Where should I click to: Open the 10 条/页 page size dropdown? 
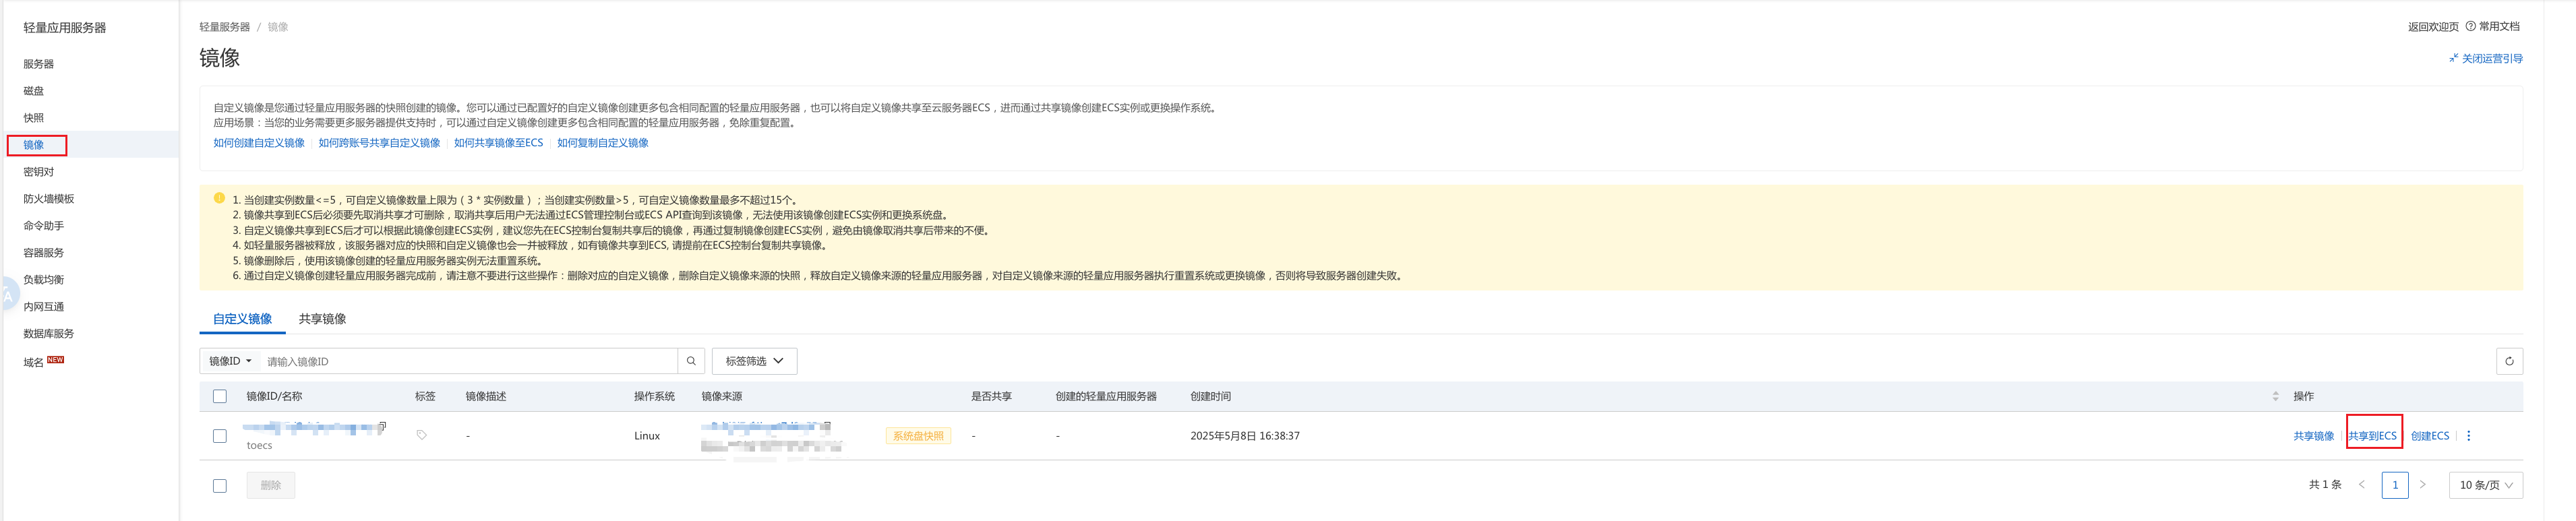point(2485,485)
